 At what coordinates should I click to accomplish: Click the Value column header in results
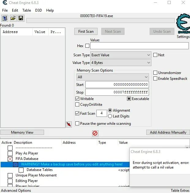[x=40, y=32]
